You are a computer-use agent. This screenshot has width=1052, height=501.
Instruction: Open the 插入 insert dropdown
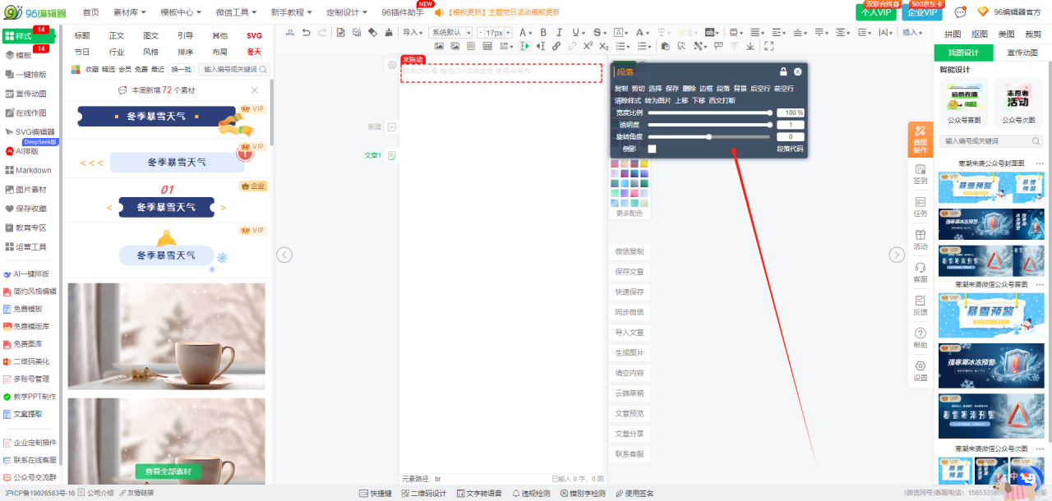[x=911, y=32]
